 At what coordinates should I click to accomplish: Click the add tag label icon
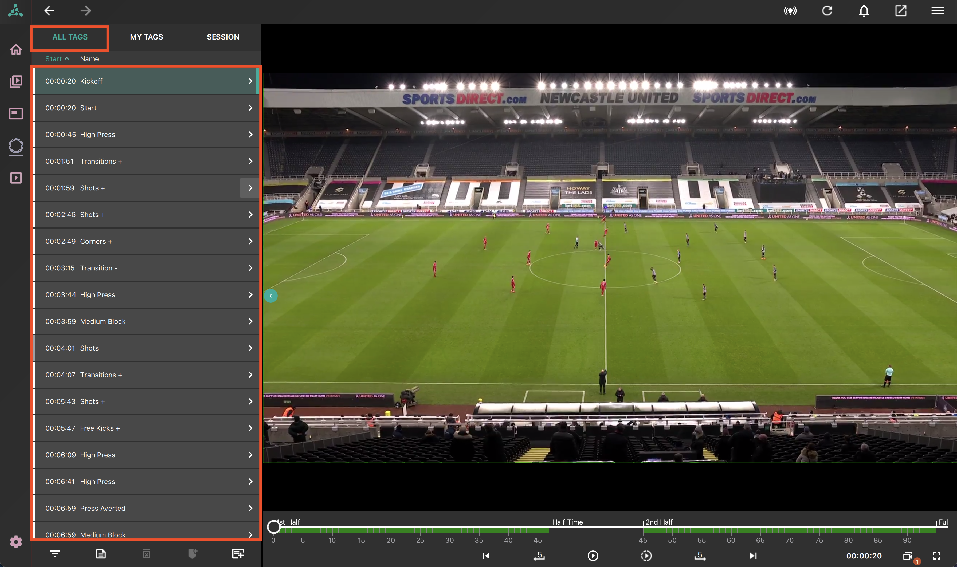[x=193, y=554]
